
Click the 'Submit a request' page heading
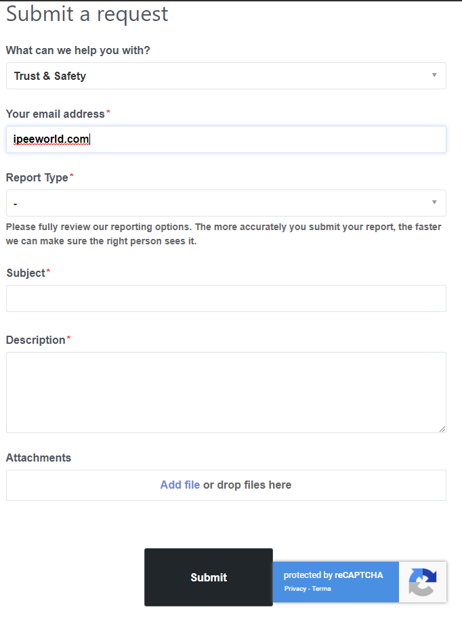tap(87, 14)
